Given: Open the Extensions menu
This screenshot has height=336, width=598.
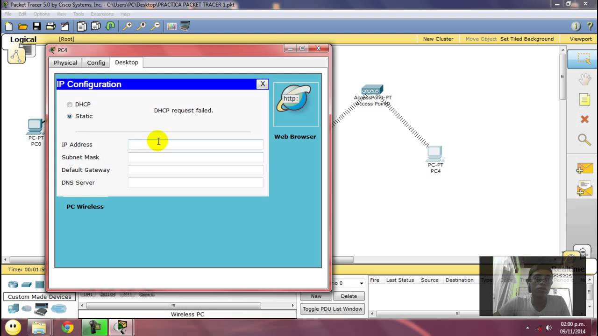Looking at the screenshot, I should click(x=102, y=14).
